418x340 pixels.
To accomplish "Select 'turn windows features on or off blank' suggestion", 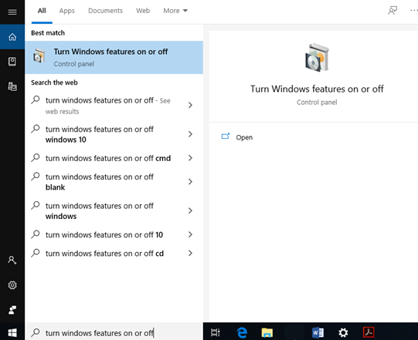I will pos(114,182).
